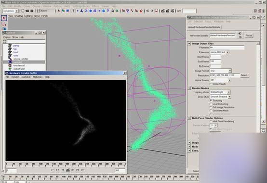267x183 pixels.
Task: Select the arrow selection tool in the toolbox
Action: pos(4,18)
